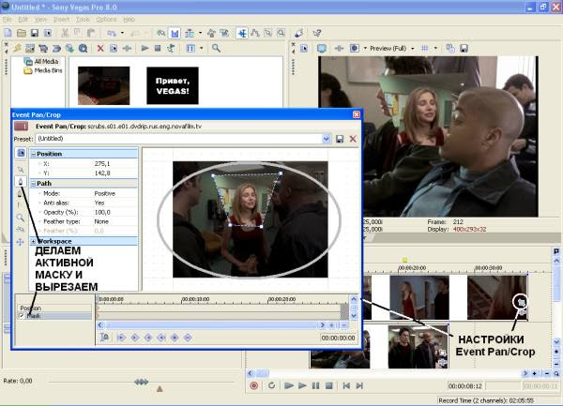Image resolution: width=563 pixels, height=406 pixels.
Task: Toggle the Mask checkbox in keyframe list
Action: coord(22,316)
